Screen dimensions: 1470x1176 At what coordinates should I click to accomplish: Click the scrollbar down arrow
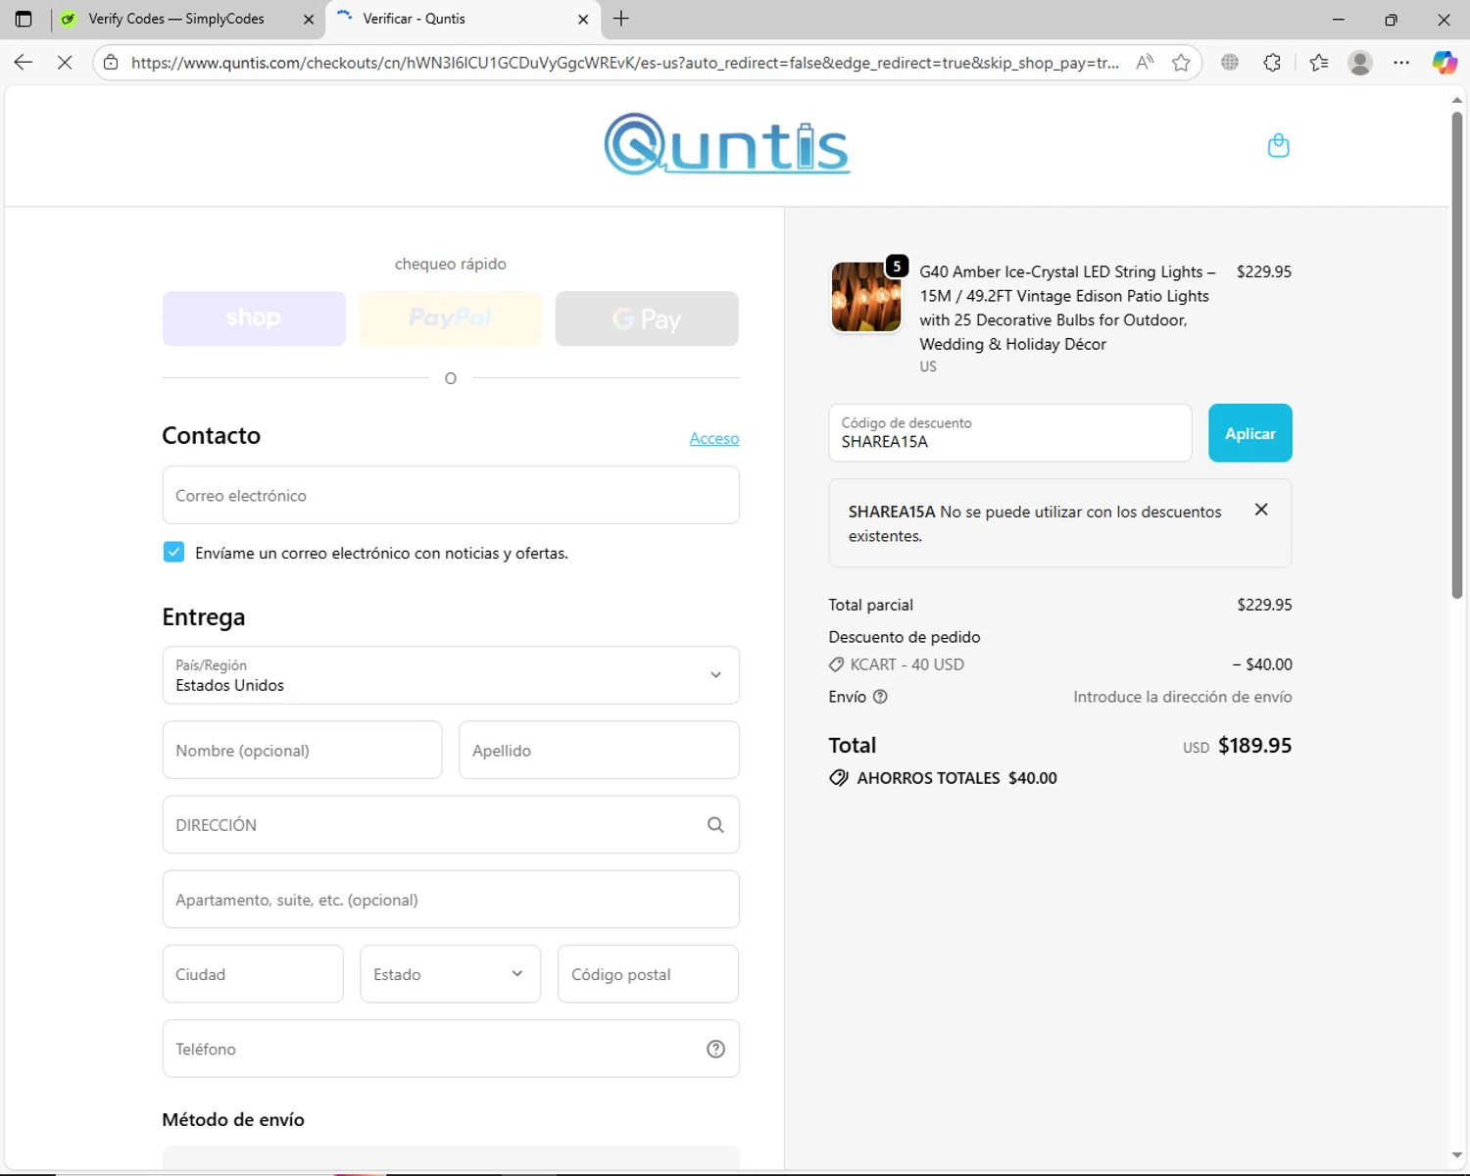click(1457, 1155)
